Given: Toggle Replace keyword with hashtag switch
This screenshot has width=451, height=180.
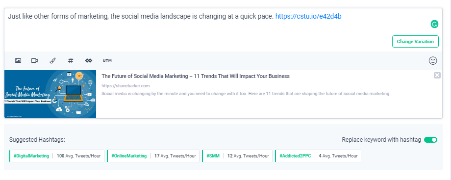Looking at the screenshot, I should [430, 140].
